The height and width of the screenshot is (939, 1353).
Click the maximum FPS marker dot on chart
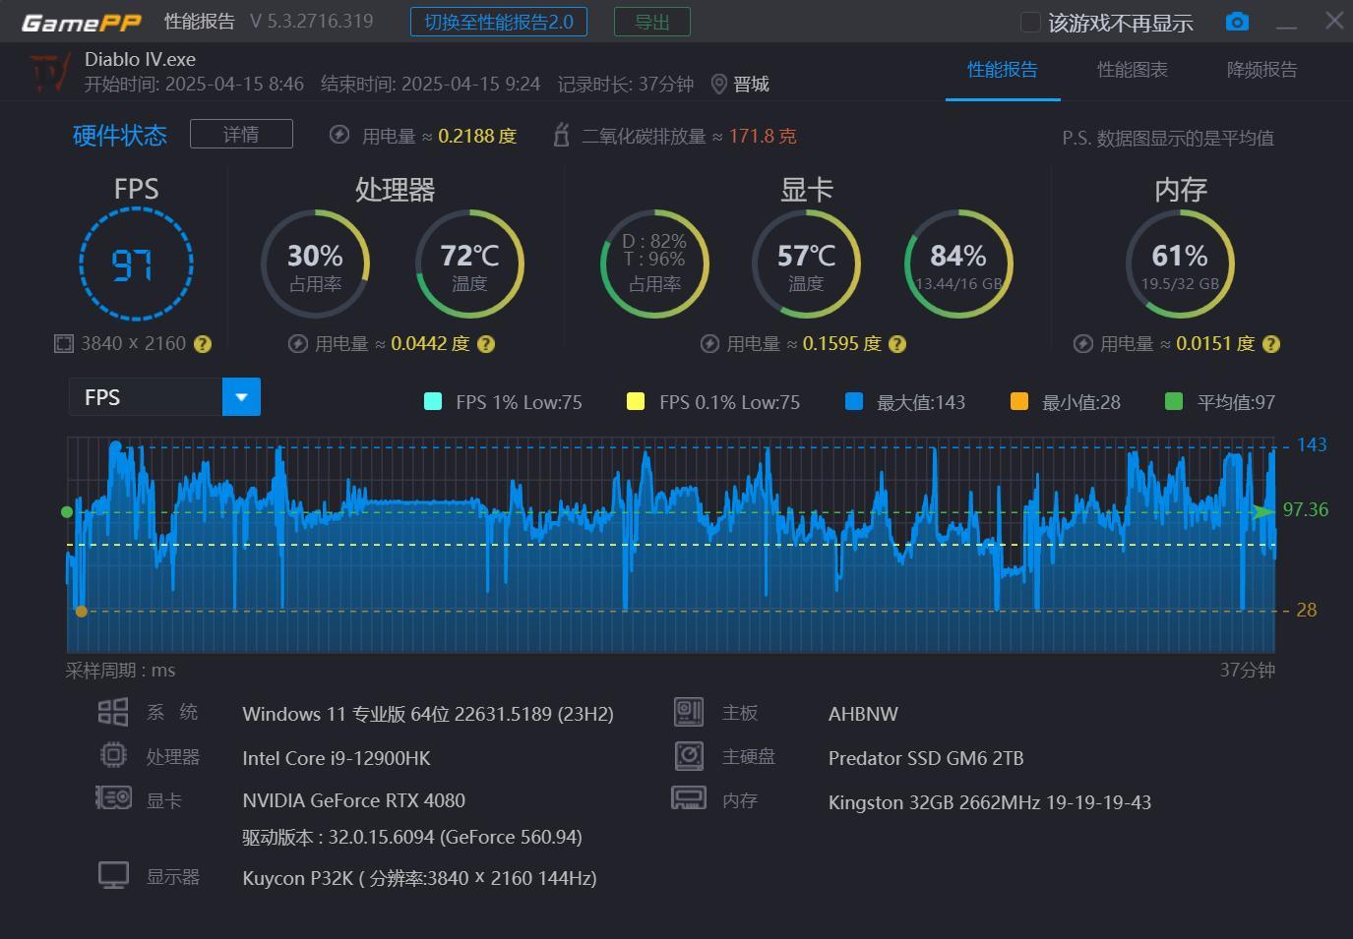(x=116, y=447)
